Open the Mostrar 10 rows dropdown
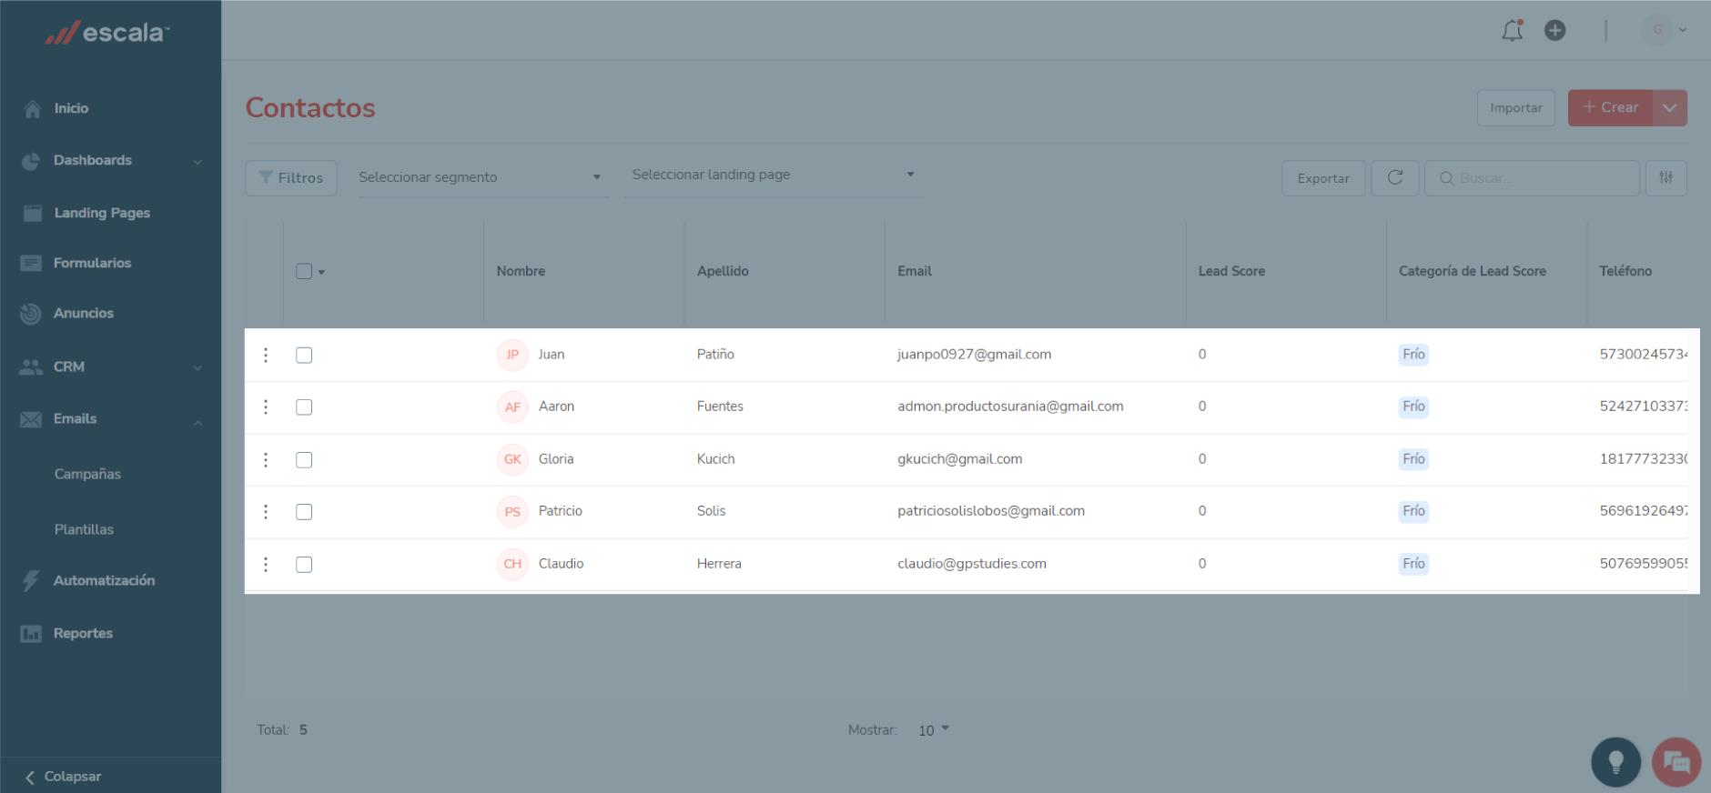1711x793 pixels. pyautogui.click(x=934, y=730)
